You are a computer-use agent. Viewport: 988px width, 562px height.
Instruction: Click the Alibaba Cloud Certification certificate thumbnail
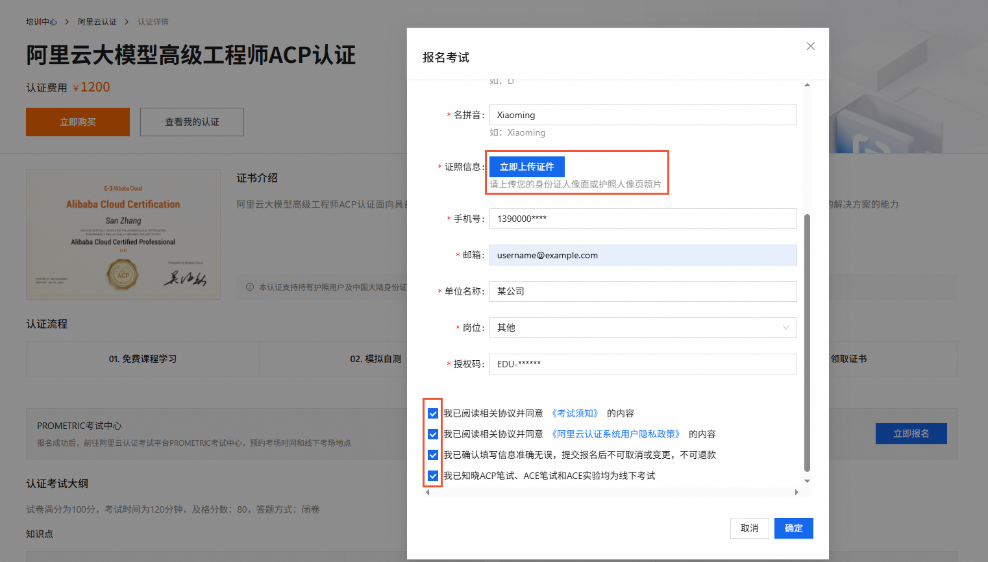pos(123,234)
